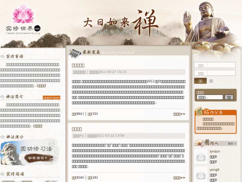Click the author name of the 2011-03-27 article
Viewport: 242px width, 182px height.
[79, 72]
